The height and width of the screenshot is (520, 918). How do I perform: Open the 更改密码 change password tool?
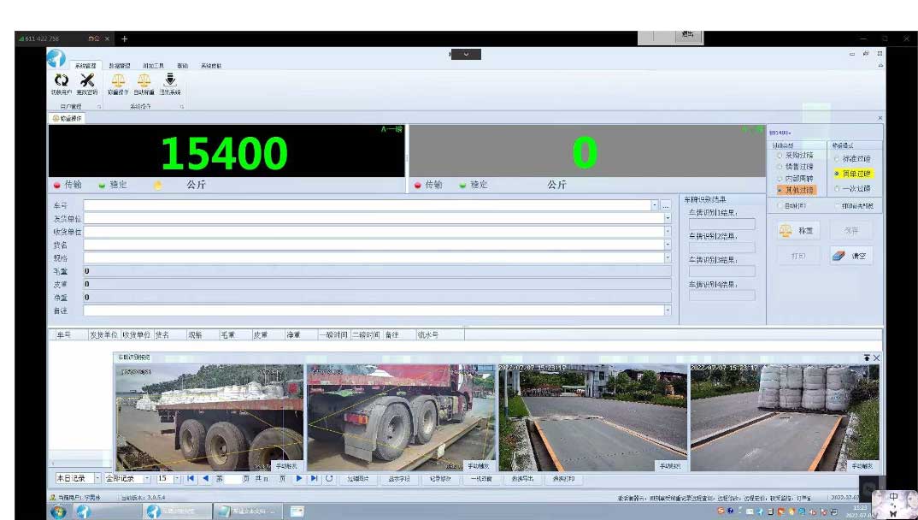pyautogui.click(x=87, y=80)
